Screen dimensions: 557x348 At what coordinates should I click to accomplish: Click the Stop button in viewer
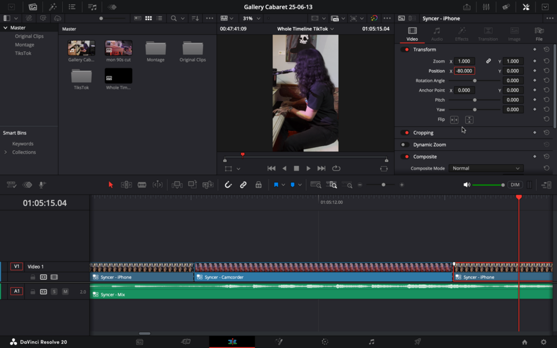tap(296, 168)
